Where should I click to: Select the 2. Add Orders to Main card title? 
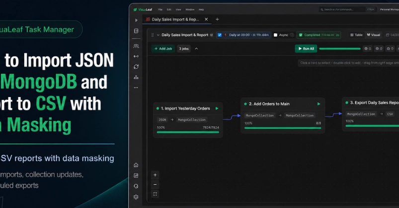pos(269,104)
